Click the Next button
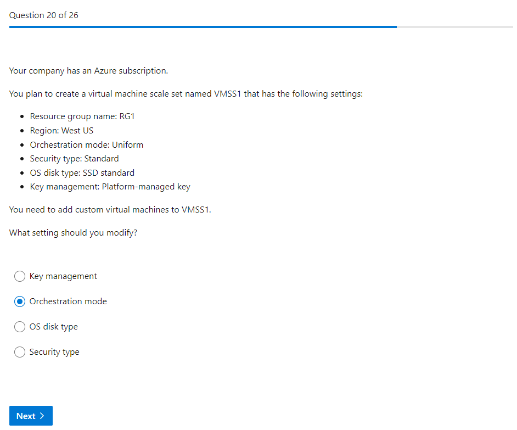Screen dimensions: 517x430 [x=31, y=416]
